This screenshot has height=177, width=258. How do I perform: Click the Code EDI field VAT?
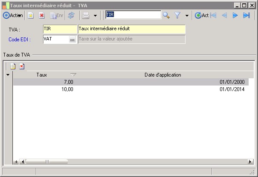coord(56,39)
